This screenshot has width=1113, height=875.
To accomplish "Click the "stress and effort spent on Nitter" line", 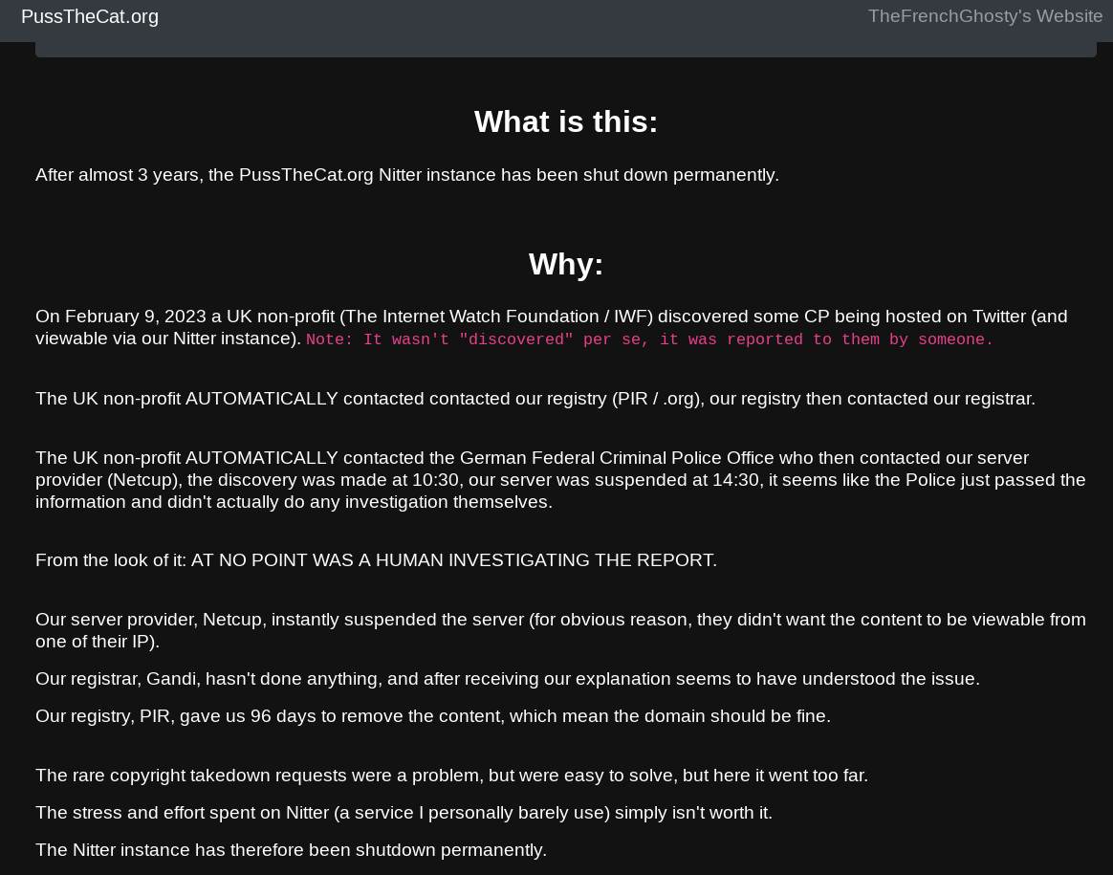I will [x=404, y=813].
